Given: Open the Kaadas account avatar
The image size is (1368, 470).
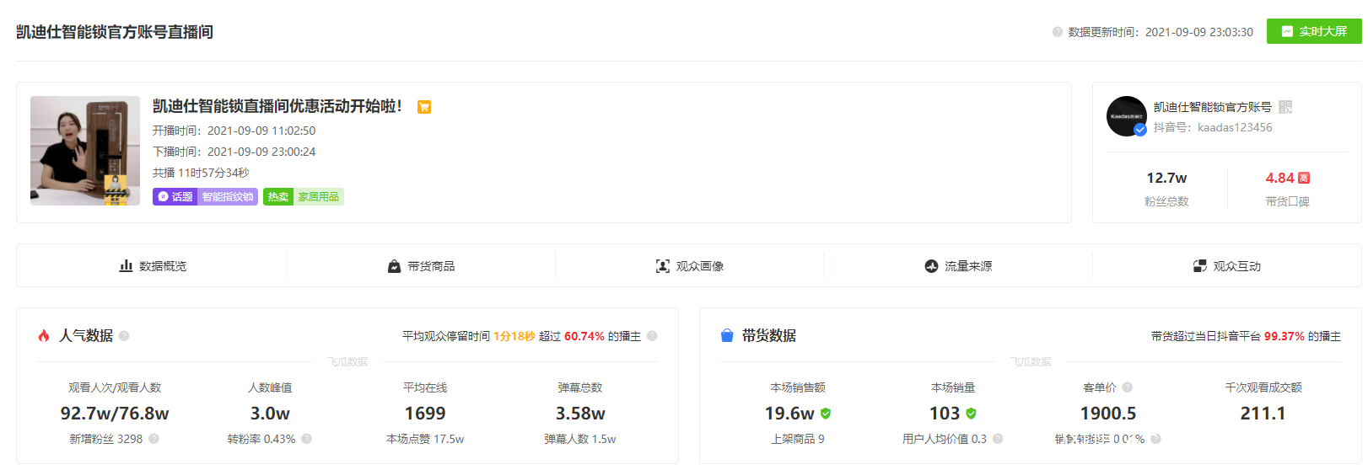Looking at the screenshot, I should pos(1127,116).
